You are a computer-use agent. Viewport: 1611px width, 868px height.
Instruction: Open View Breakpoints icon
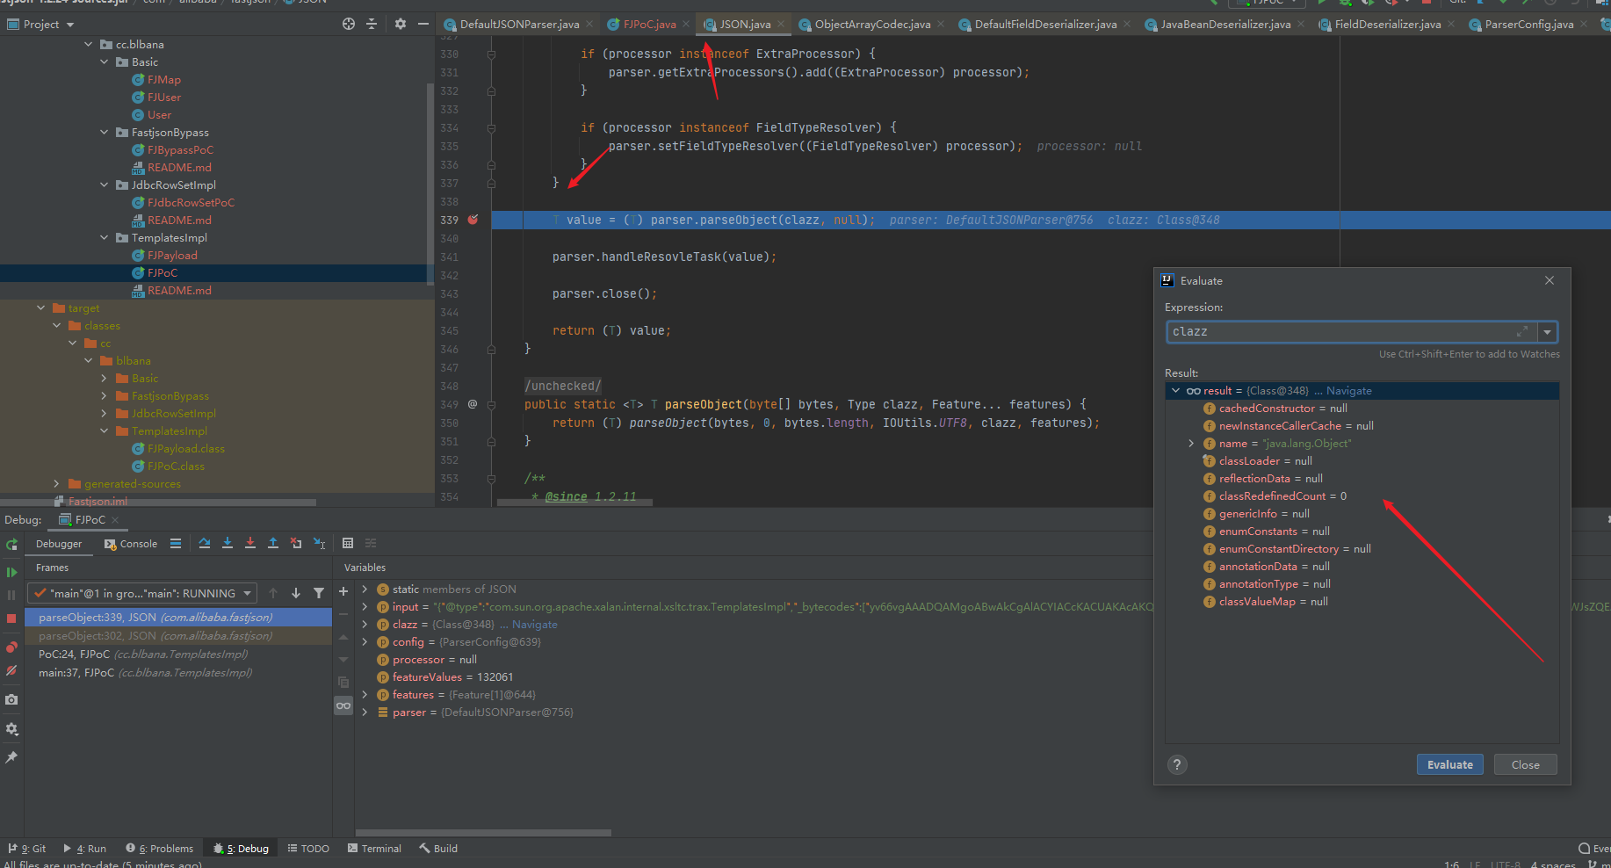(11, 647)
